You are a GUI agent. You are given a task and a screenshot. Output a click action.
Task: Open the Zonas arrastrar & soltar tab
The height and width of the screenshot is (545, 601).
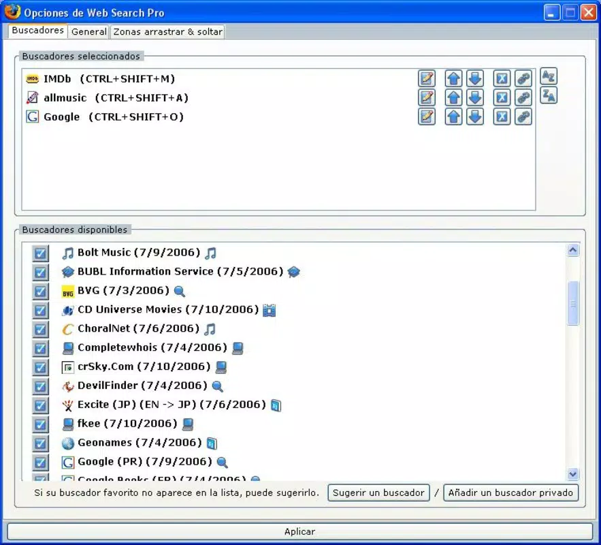pyautogui.click(x=167, y=32)
